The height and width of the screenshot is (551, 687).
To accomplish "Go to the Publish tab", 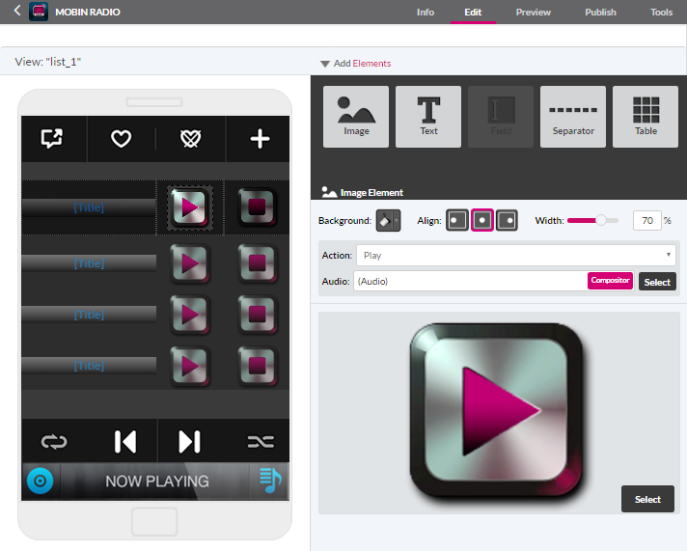I will 600,13.
